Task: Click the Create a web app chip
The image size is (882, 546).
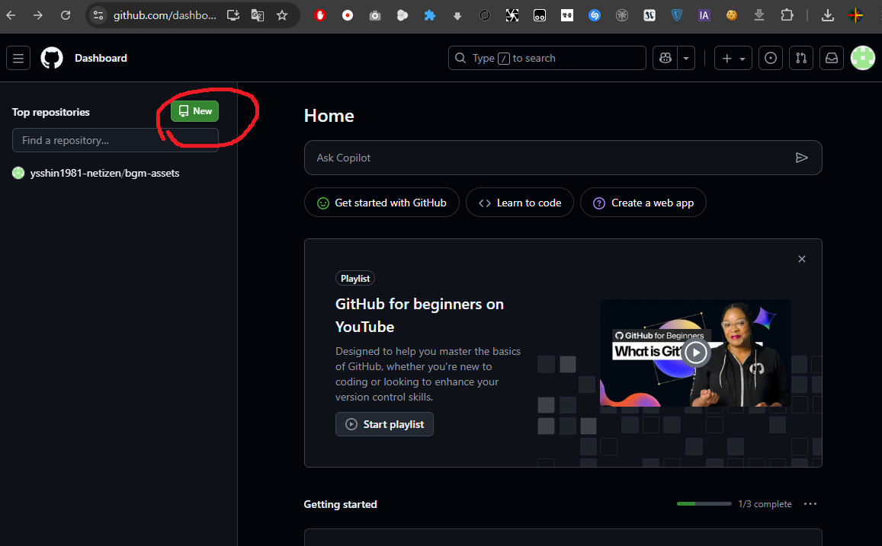Action: (643, 203)
